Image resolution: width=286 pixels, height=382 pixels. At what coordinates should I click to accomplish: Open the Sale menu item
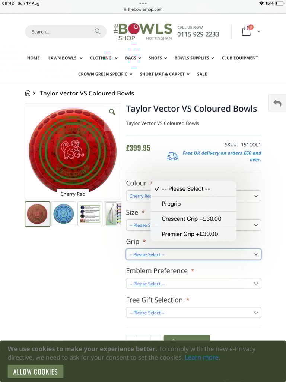pyautogui.click(x=202, y=74)
